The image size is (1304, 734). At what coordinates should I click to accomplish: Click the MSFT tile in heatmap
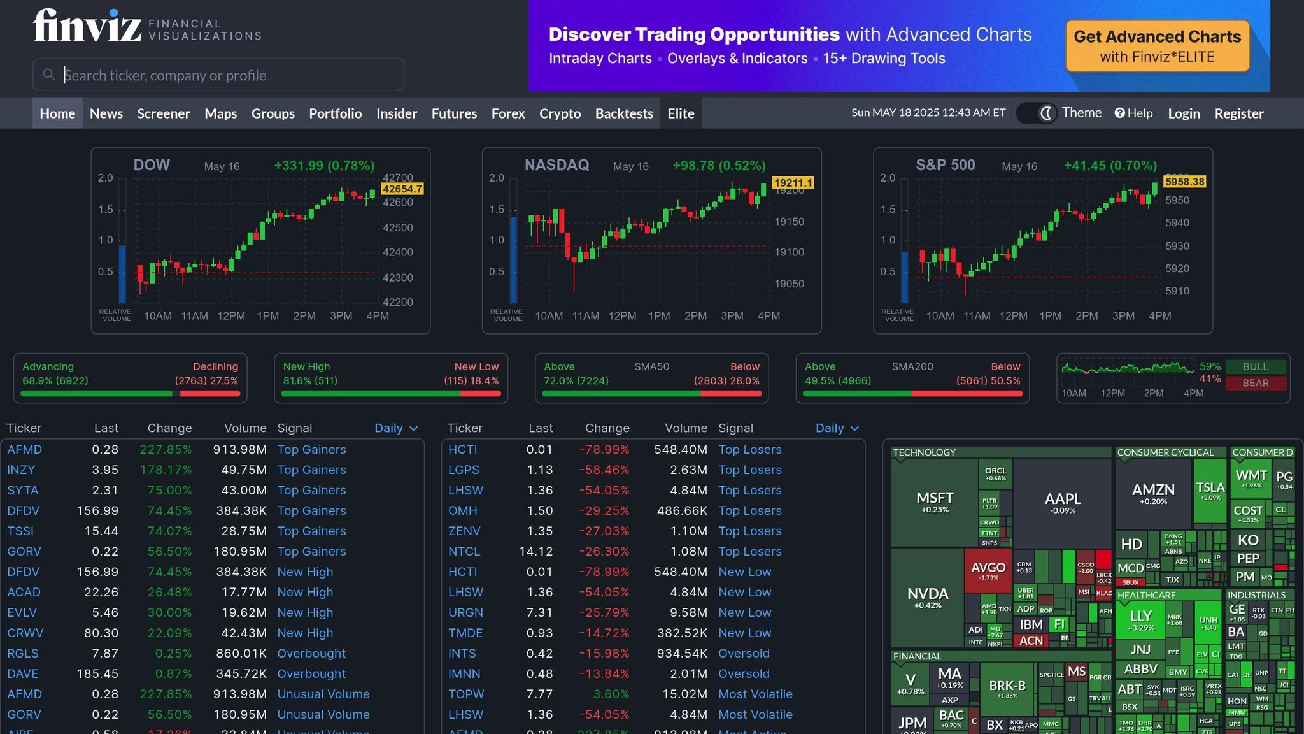pos(934,502)
